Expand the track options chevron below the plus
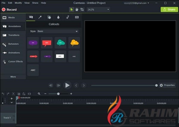179x127 pixels. point(12,103)
